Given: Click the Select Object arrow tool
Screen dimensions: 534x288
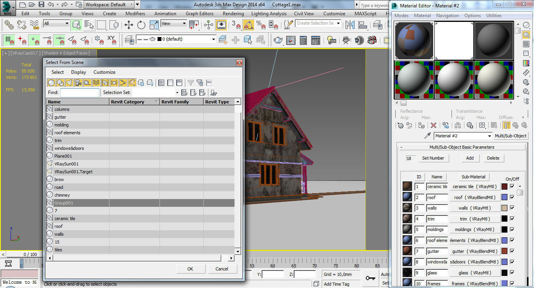Looking at the screenshot, I should click(x=77, y=25).
